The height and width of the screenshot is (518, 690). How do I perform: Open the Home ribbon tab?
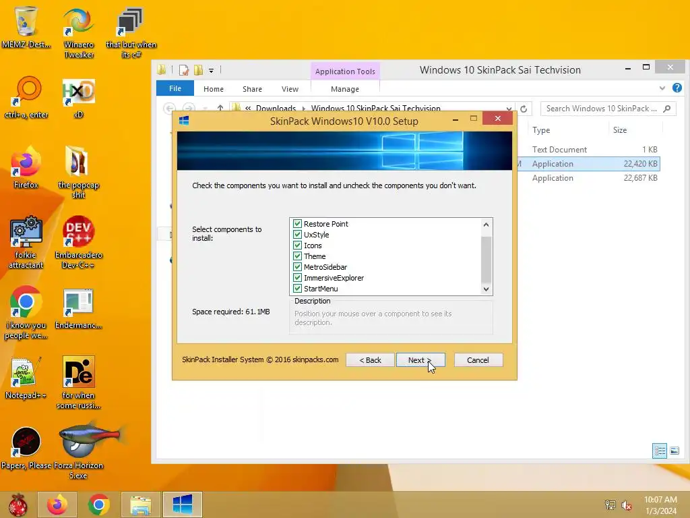(214, 89)
